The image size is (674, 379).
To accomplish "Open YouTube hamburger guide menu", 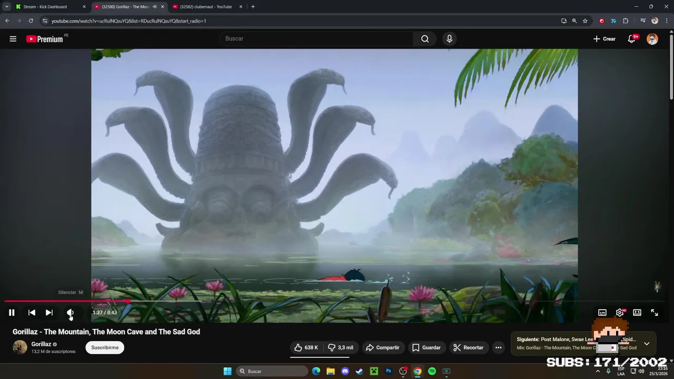I will click(13, 39).
